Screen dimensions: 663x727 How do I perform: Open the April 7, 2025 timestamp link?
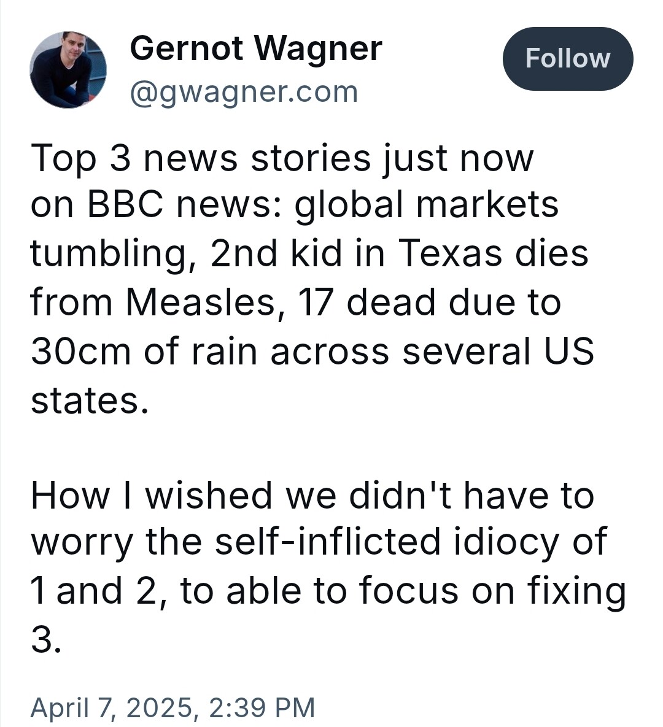pyautogui.click(x=173, y=707)
